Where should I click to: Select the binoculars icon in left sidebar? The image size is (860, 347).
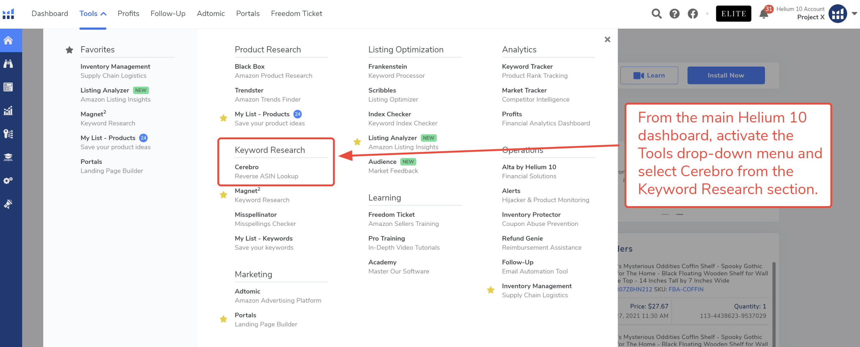[x=8, y=64]
